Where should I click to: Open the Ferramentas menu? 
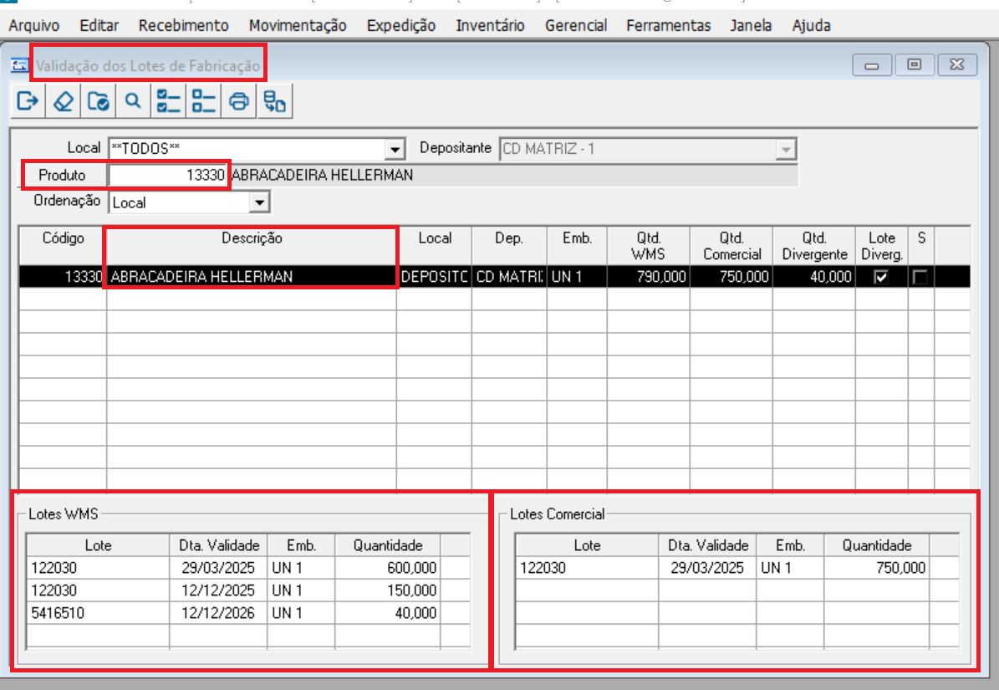pos(668,25)
